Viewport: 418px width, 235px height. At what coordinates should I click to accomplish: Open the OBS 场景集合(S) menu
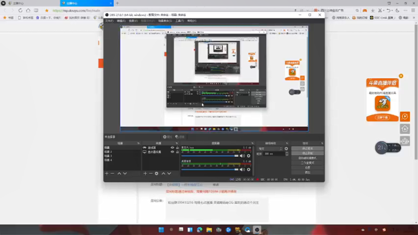coord(165,21)
